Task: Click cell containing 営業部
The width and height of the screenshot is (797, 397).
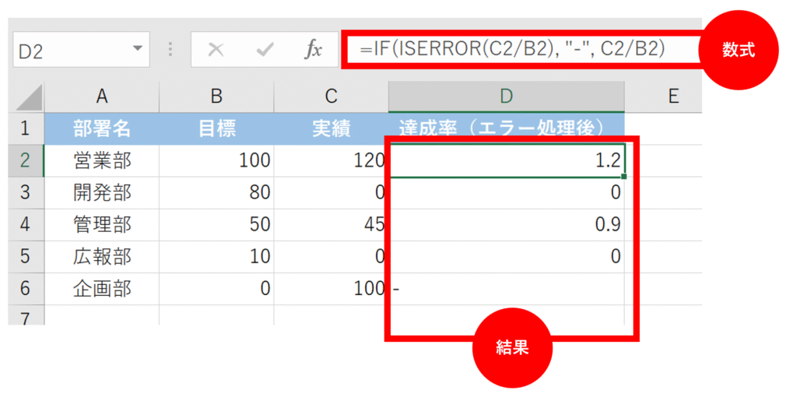Action: pyautogui.click(x=102, y=161)
